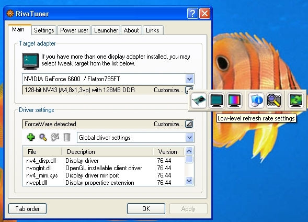
Task: Click the Description column header
Action: 107,152
